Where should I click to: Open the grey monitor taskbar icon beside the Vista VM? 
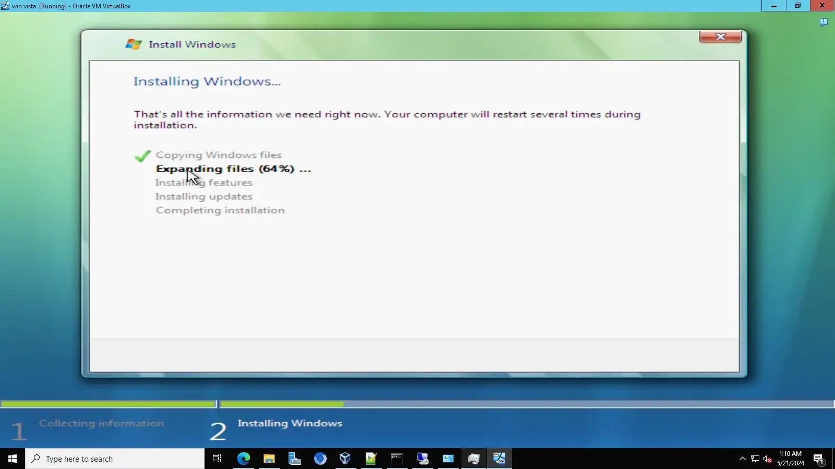[x=474, y=459]
